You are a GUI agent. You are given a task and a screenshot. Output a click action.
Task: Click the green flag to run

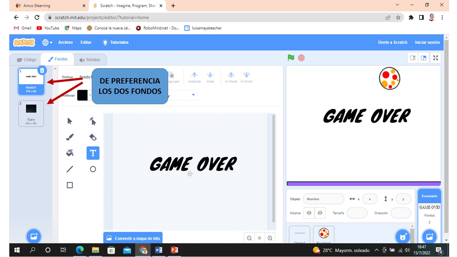tap(291, 58)
